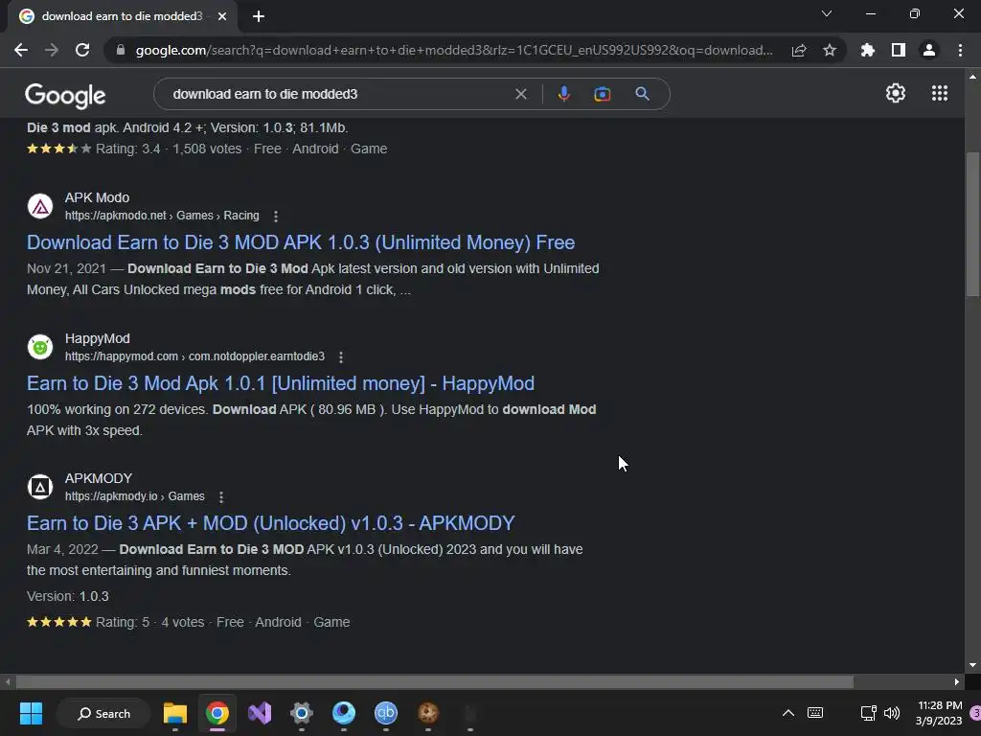Open Google apps grid
This screenshot has width=981, height=736.
tap(939, 93)
